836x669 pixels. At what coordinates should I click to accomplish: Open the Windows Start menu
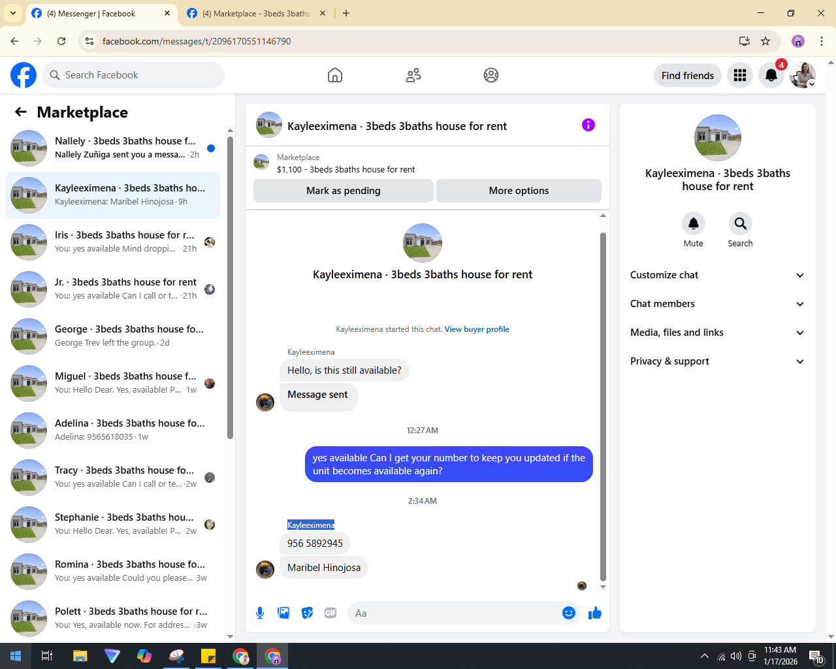pos(16,656)
